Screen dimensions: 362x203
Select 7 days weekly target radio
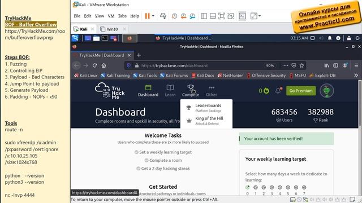click(x=304, y=187)
